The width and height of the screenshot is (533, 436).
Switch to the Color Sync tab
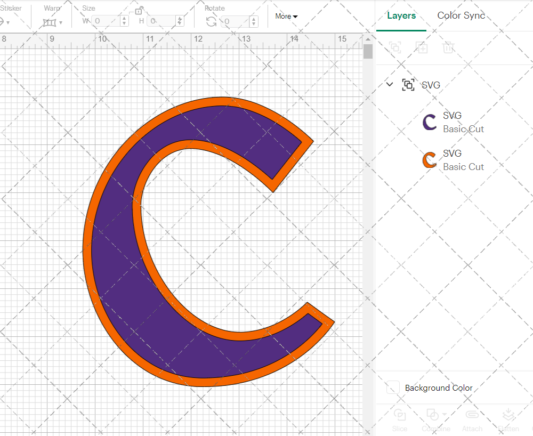461,15
